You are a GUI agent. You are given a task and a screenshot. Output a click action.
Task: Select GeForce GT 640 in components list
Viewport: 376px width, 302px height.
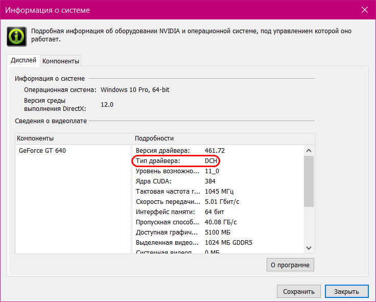[42, 151]
